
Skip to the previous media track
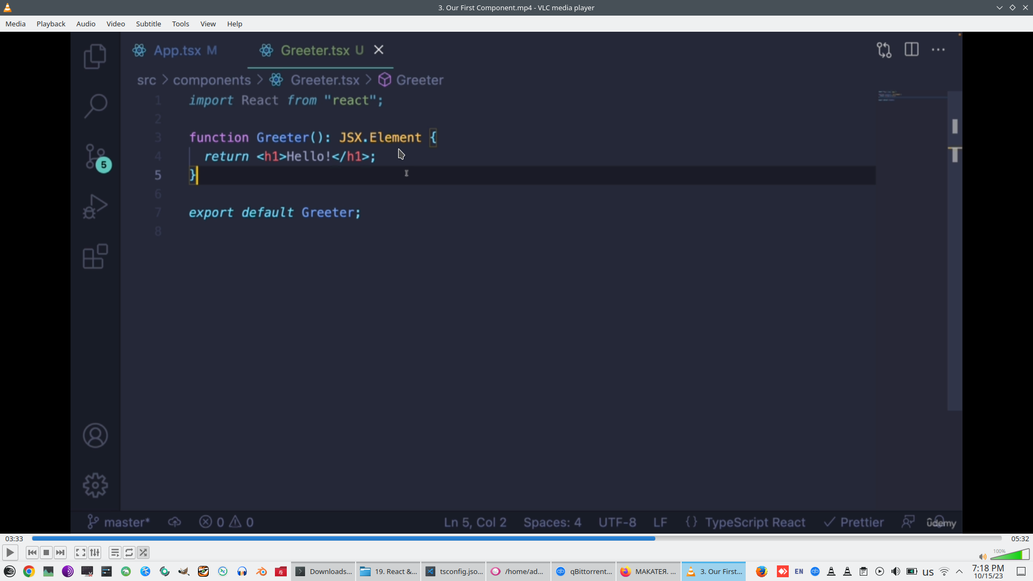pos(32,552)
